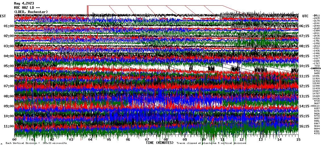321x147 pixels.
Task: Select the 05:00 EST row label
Action: click(x=9, y=66)
